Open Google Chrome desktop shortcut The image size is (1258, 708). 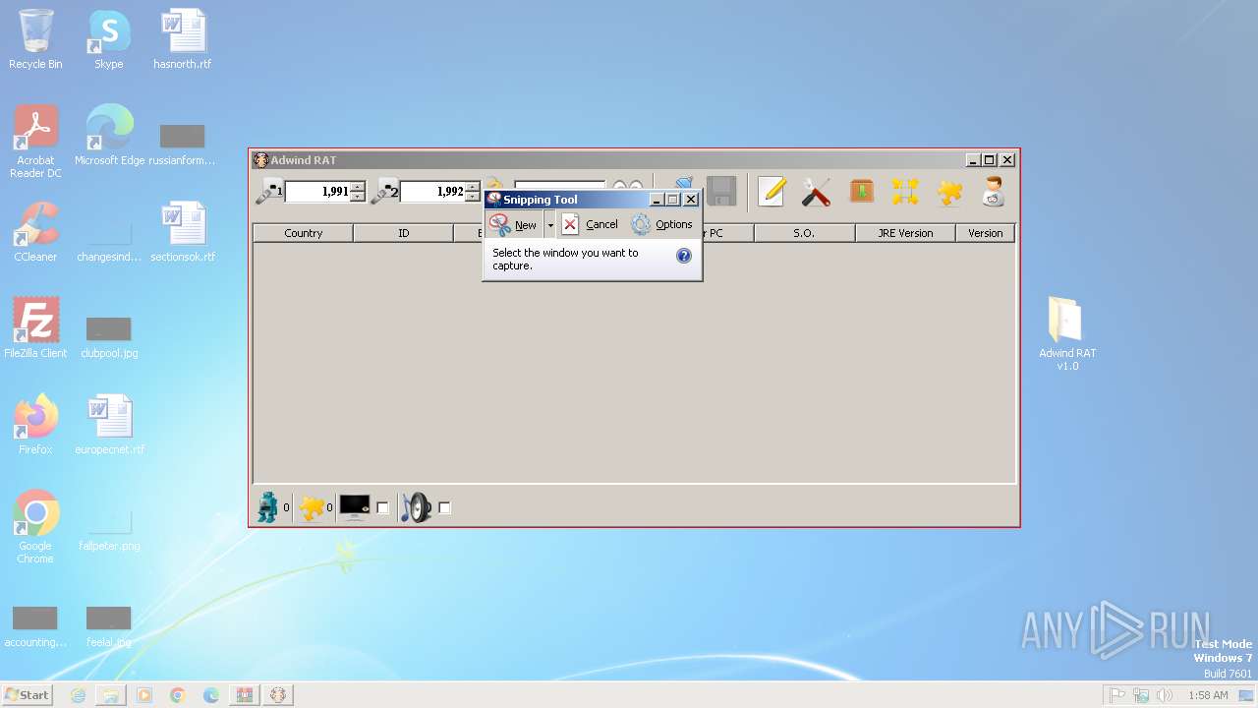pyautogui.click(x=35, y=526)
